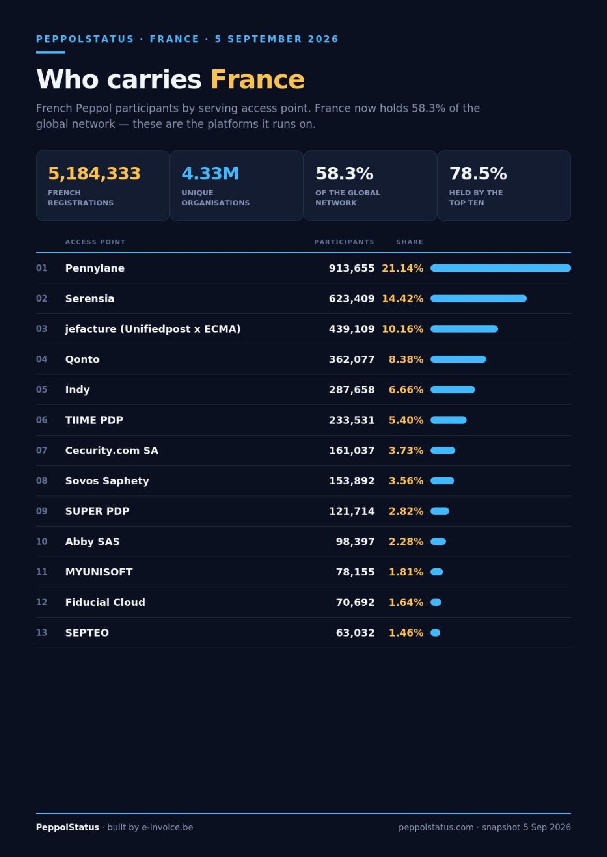The width and height of the screenshot is (607, 857).
Task: Select the "Serensia" access point name
Action: pyautogui.click(x=90, y=299)
